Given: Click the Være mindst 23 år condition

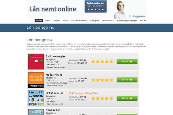Looking at the screenshot, I should [x=52, y=65].
